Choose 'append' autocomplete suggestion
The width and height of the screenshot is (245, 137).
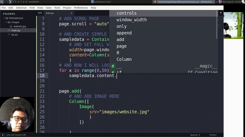pyautogui.click(x=163, y=33)
